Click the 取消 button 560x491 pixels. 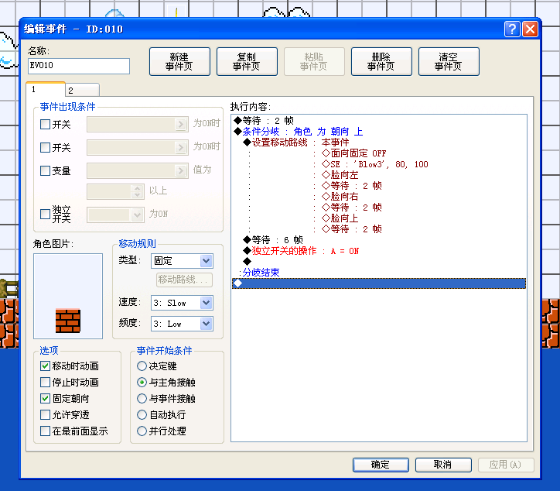click(443, 465)
